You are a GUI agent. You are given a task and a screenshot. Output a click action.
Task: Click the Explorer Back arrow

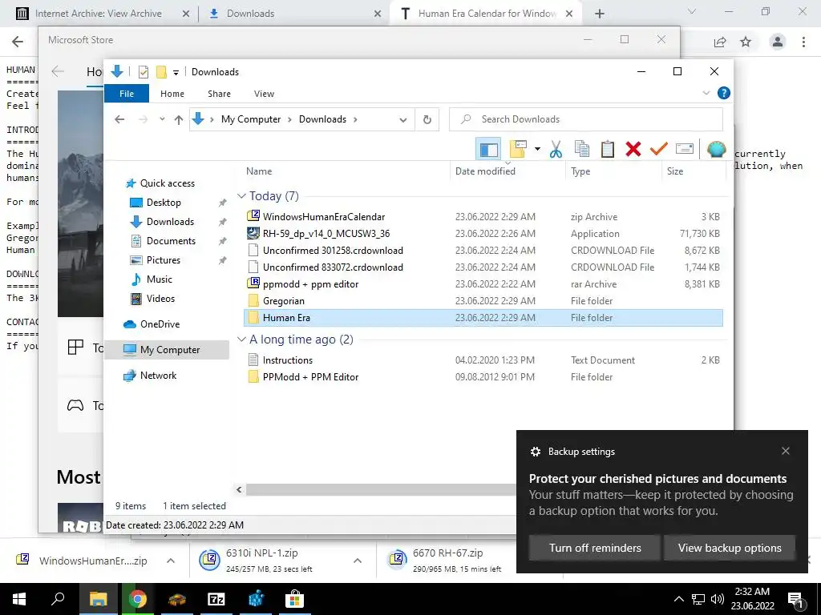point(119,119)
